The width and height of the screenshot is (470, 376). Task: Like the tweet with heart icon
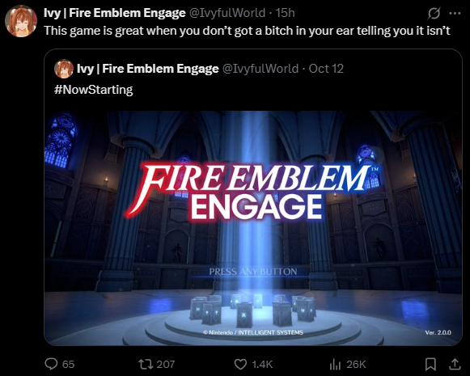point(240,365)
